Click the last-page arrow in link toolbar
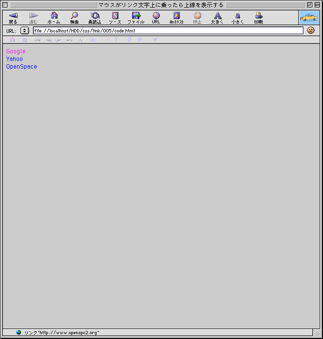The height and width of the screenshot is (339, 323). tap(69, 40)
